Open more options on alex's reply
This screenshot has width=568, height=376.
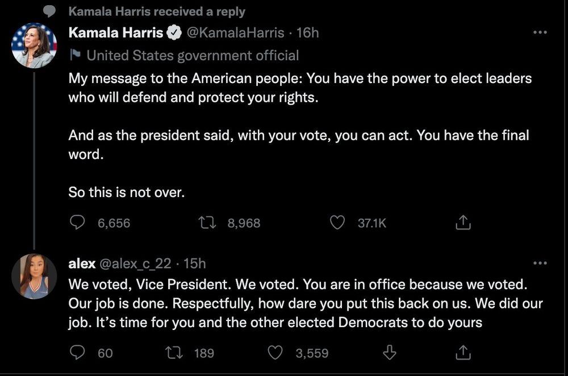coord(540,263)
